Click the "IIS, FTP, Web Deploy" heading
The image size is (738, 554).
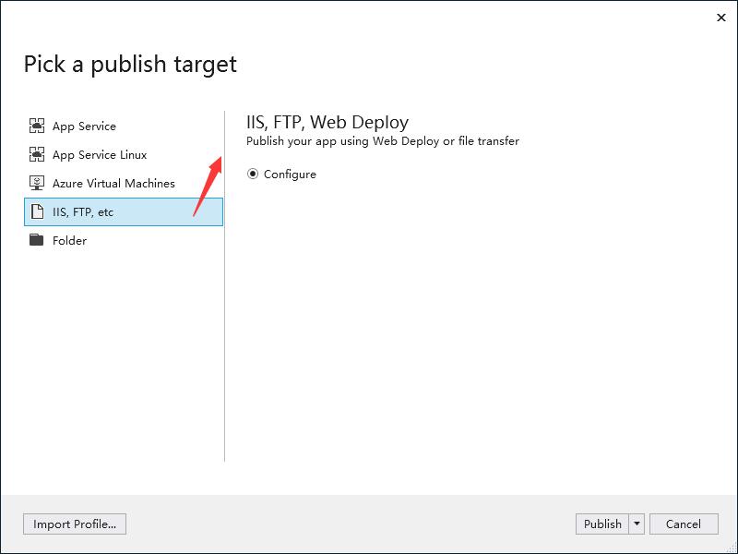point(327,122)
